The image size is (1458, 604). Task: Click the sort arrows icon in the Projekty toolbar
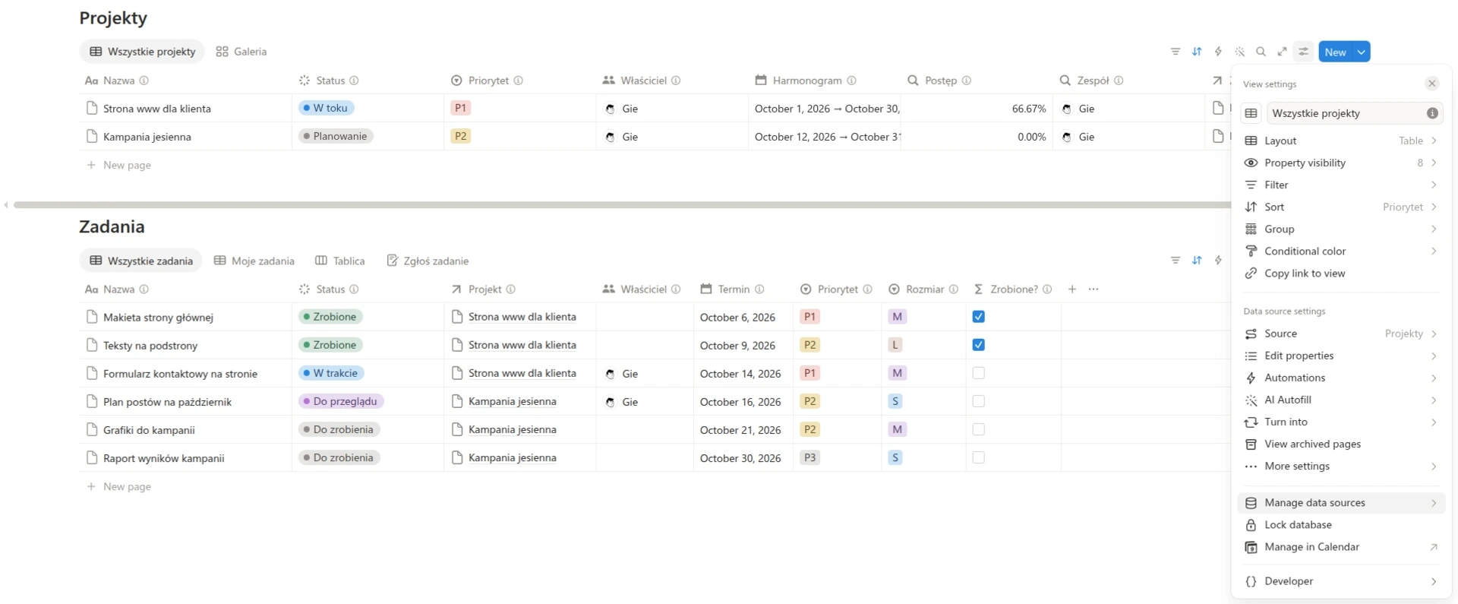1197,52
